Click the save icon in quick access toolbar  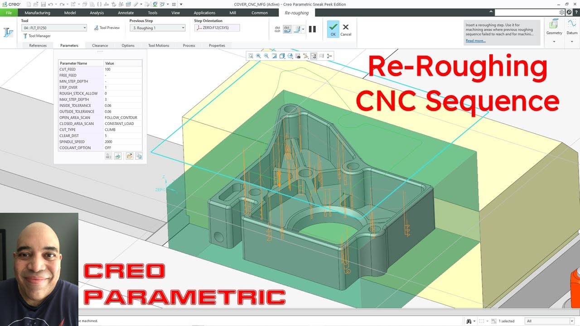point(43,4)
